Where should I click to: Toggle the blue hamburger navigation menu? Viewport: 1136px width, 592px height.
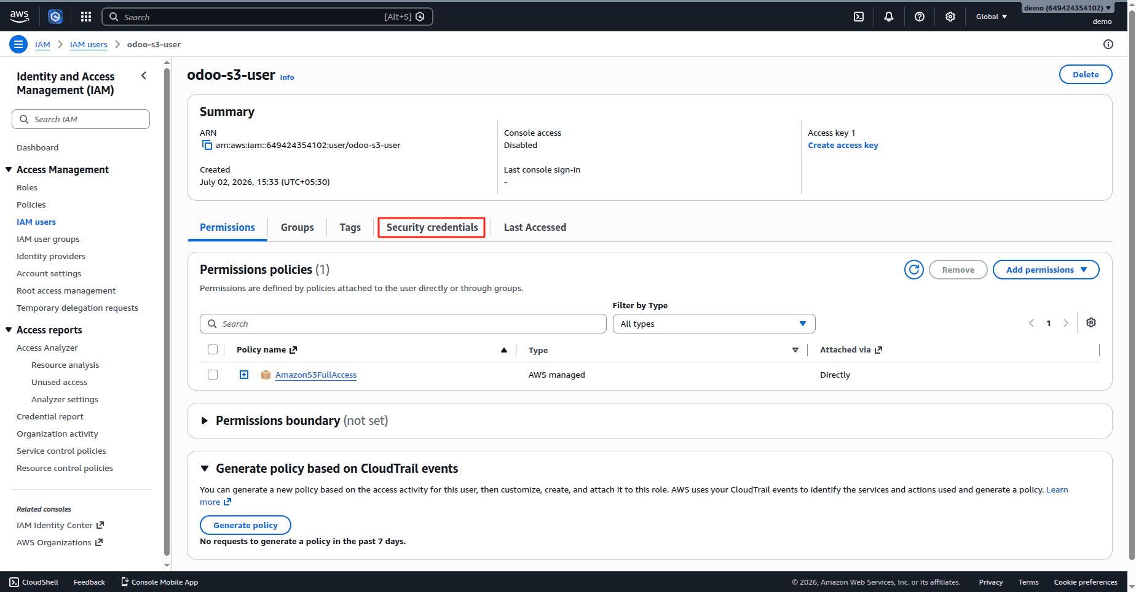tap(18, 44)
